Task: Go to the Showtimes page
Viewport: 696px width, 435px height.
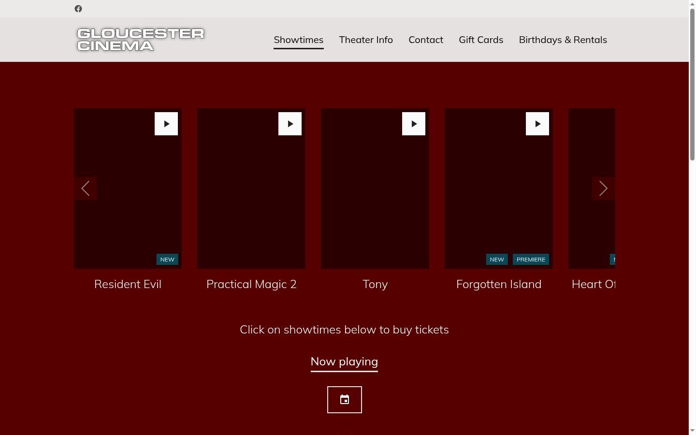Action: pyautogui.click(x=299, y=40)
